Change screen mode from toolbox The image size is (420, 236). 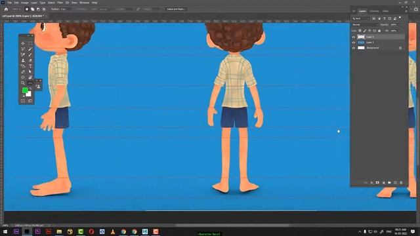click(30, 101)
